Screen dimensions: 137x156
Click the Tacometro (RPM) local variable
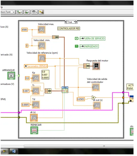[x=36, y=66]
